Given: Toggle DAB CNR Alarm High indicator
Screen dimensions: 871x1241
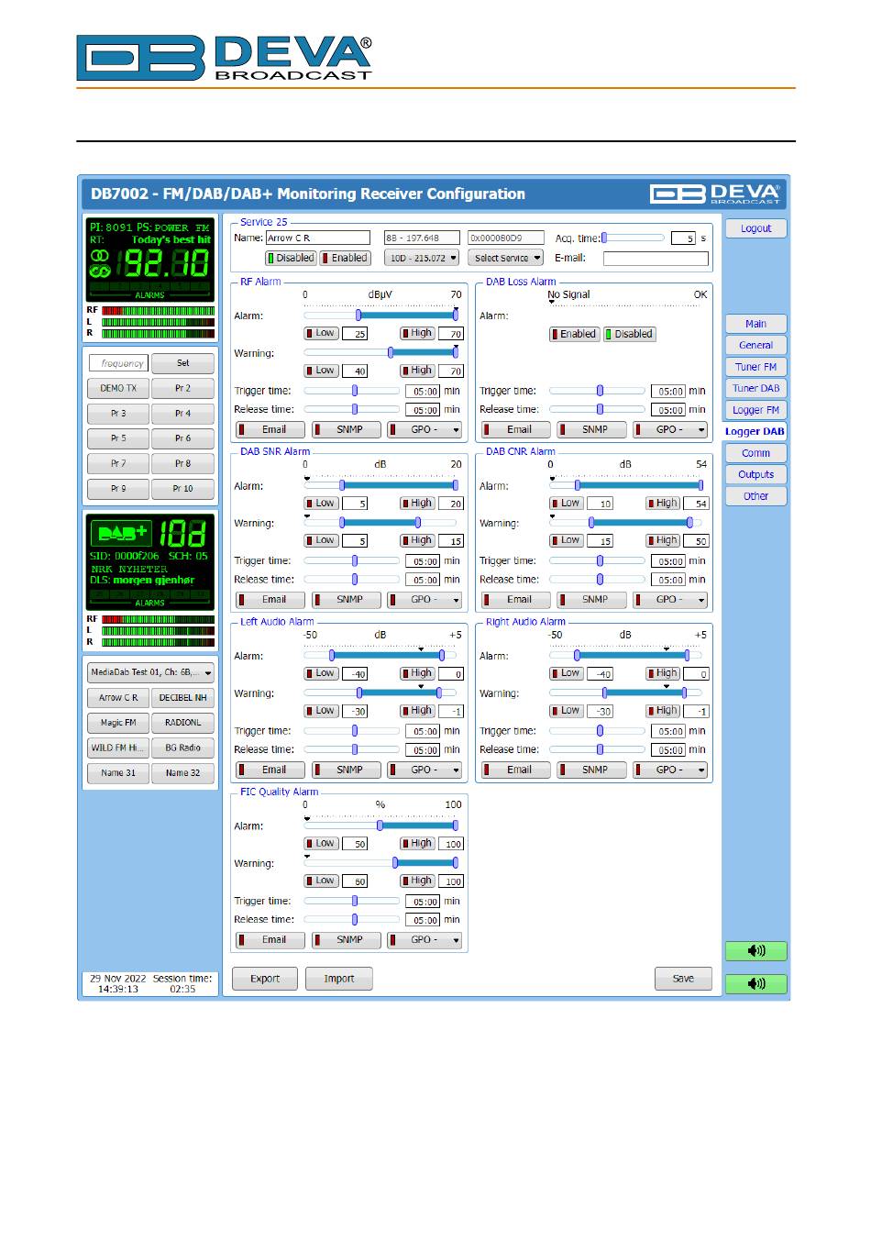Looking at the screenshot, I should coord(663,504).
